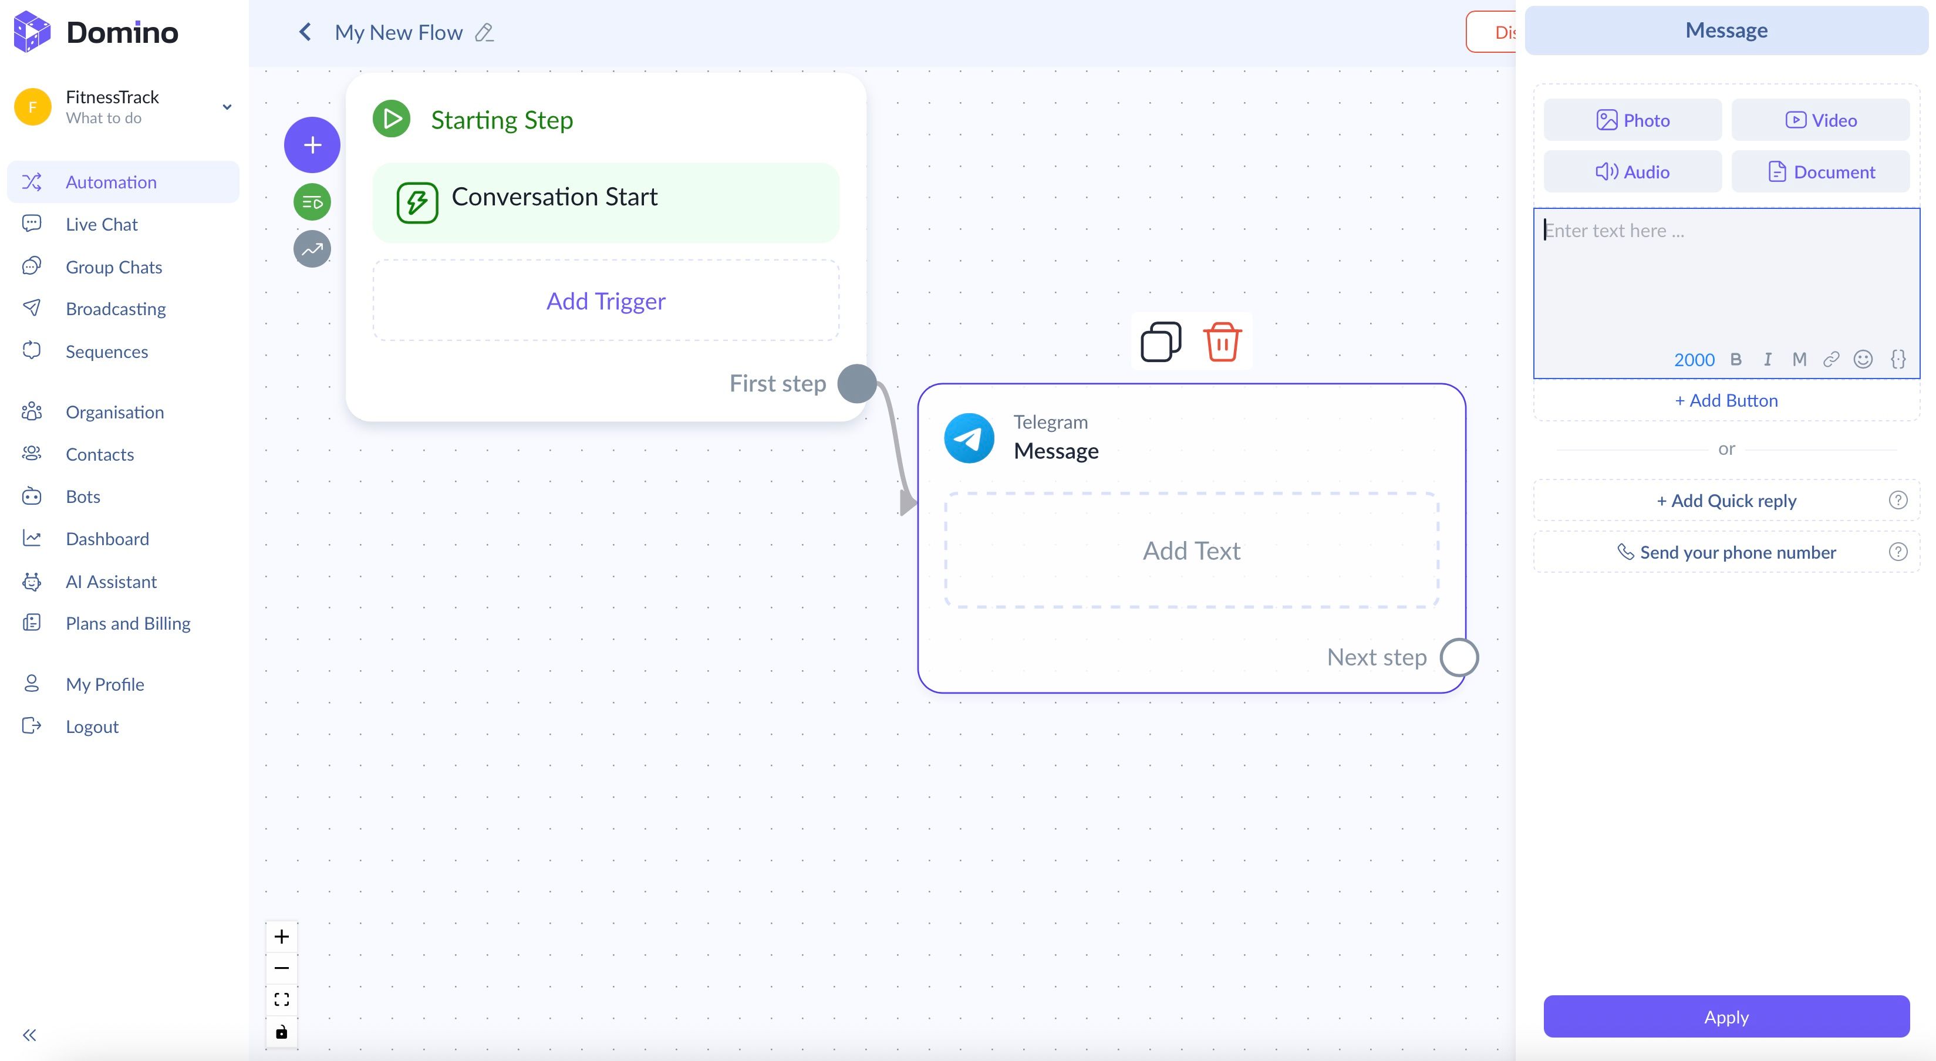1936x1061 pixels.
Task: Click the duplicate step icon
Action: 1161,343
